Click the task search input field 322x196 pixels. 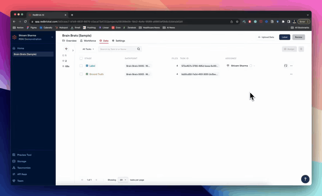coord(117,49)
